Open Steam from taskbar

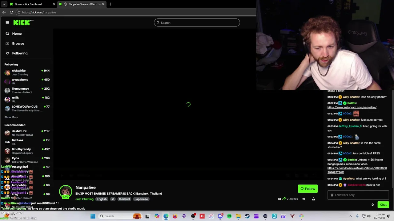pyautogui.click(x=247, y=216)
